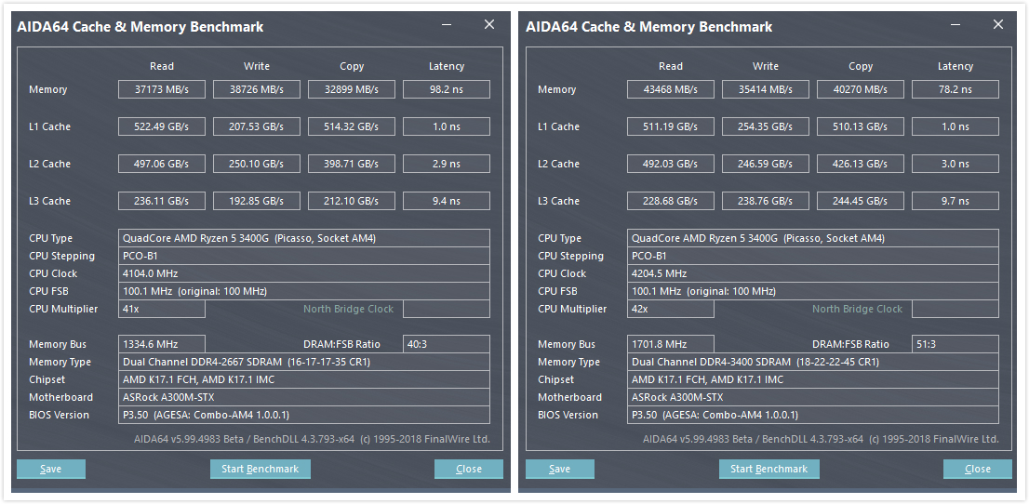
Task: Click the 38726 MB/s memory write field
Action: click(x=257, y=89)
